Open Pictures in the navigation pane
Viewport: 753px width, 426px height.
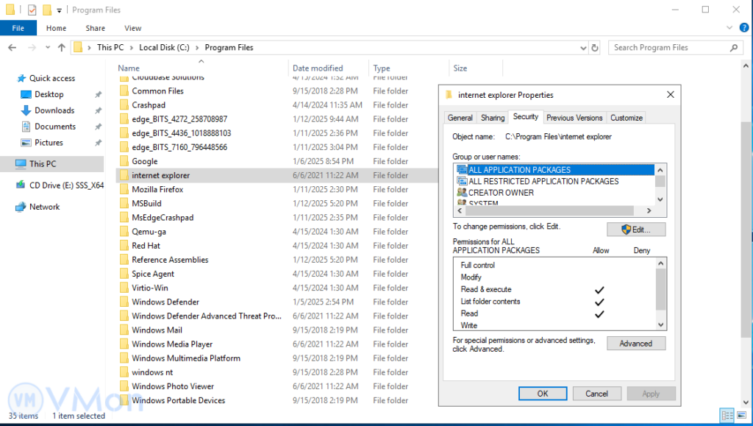49,143
